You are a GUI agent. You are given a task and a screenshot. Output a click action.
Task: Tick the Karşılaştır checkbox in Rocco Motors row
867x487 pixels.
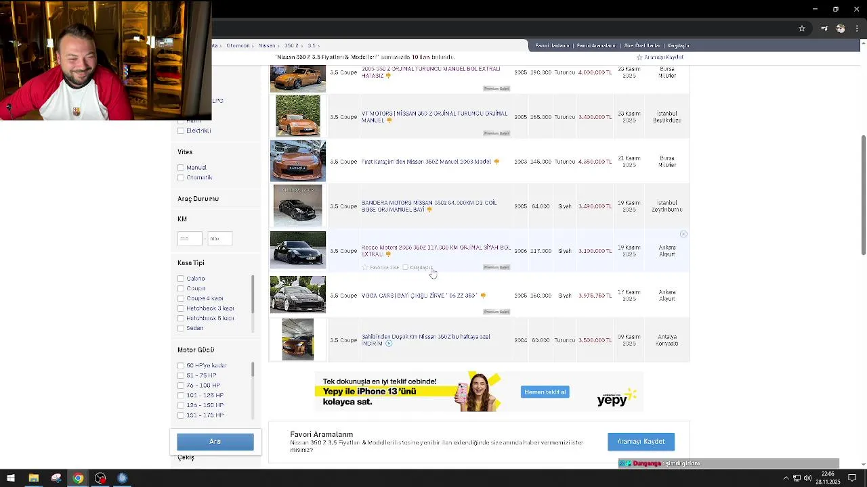pyautogui.click(x=405, y=267)
